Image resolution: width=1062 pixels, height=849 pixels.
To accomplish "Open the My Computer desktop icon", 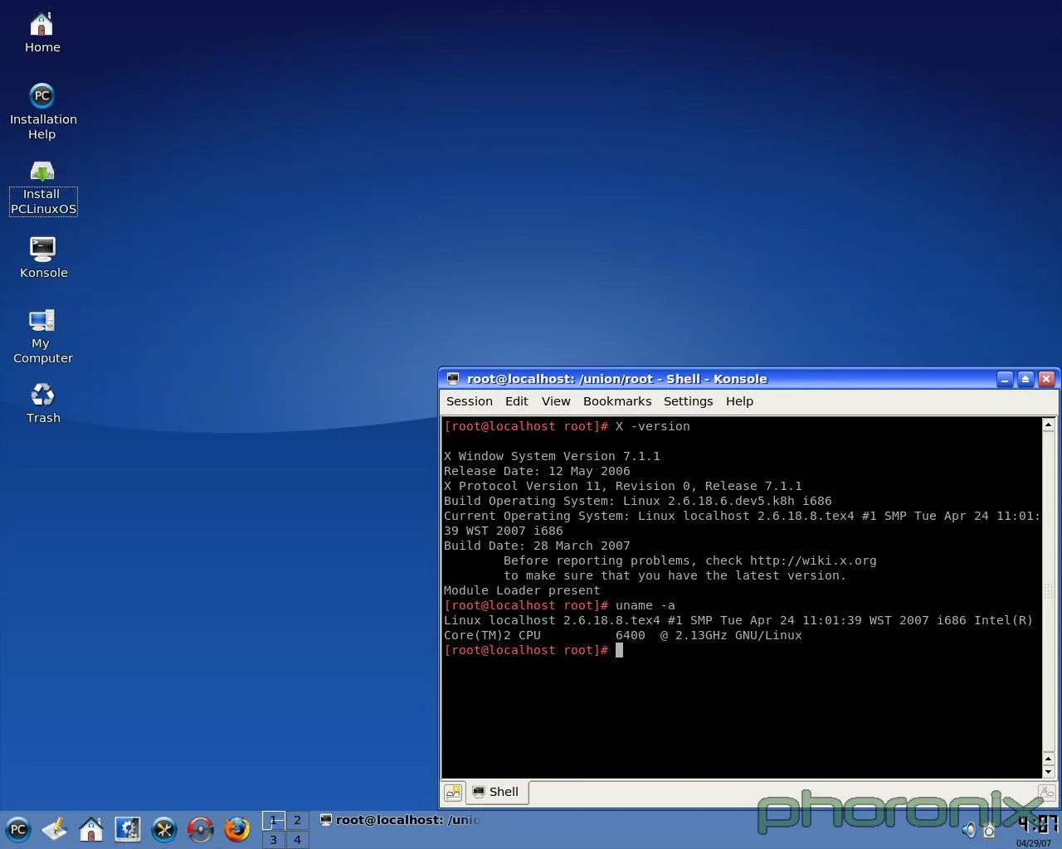I will (42, 336).
